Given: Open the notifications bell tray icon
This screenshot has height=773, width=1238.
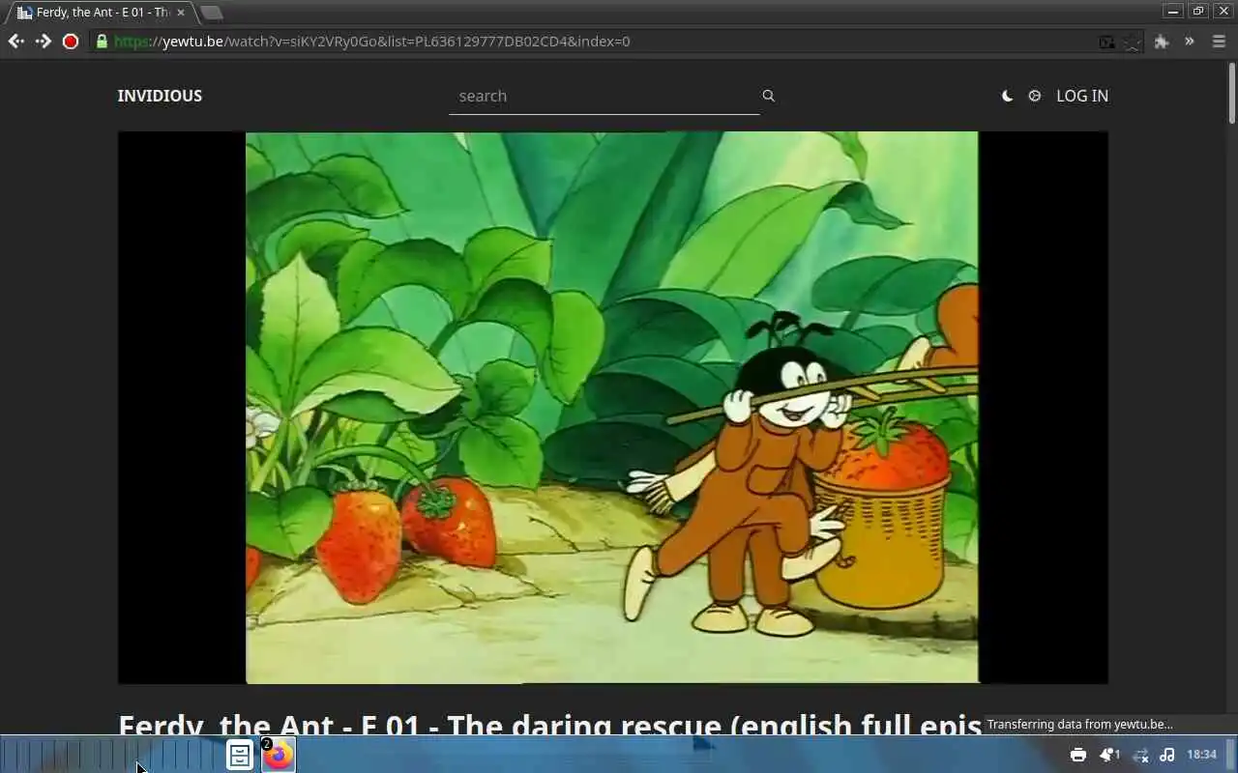Looking at the screenshot, I should point(1108,755).
